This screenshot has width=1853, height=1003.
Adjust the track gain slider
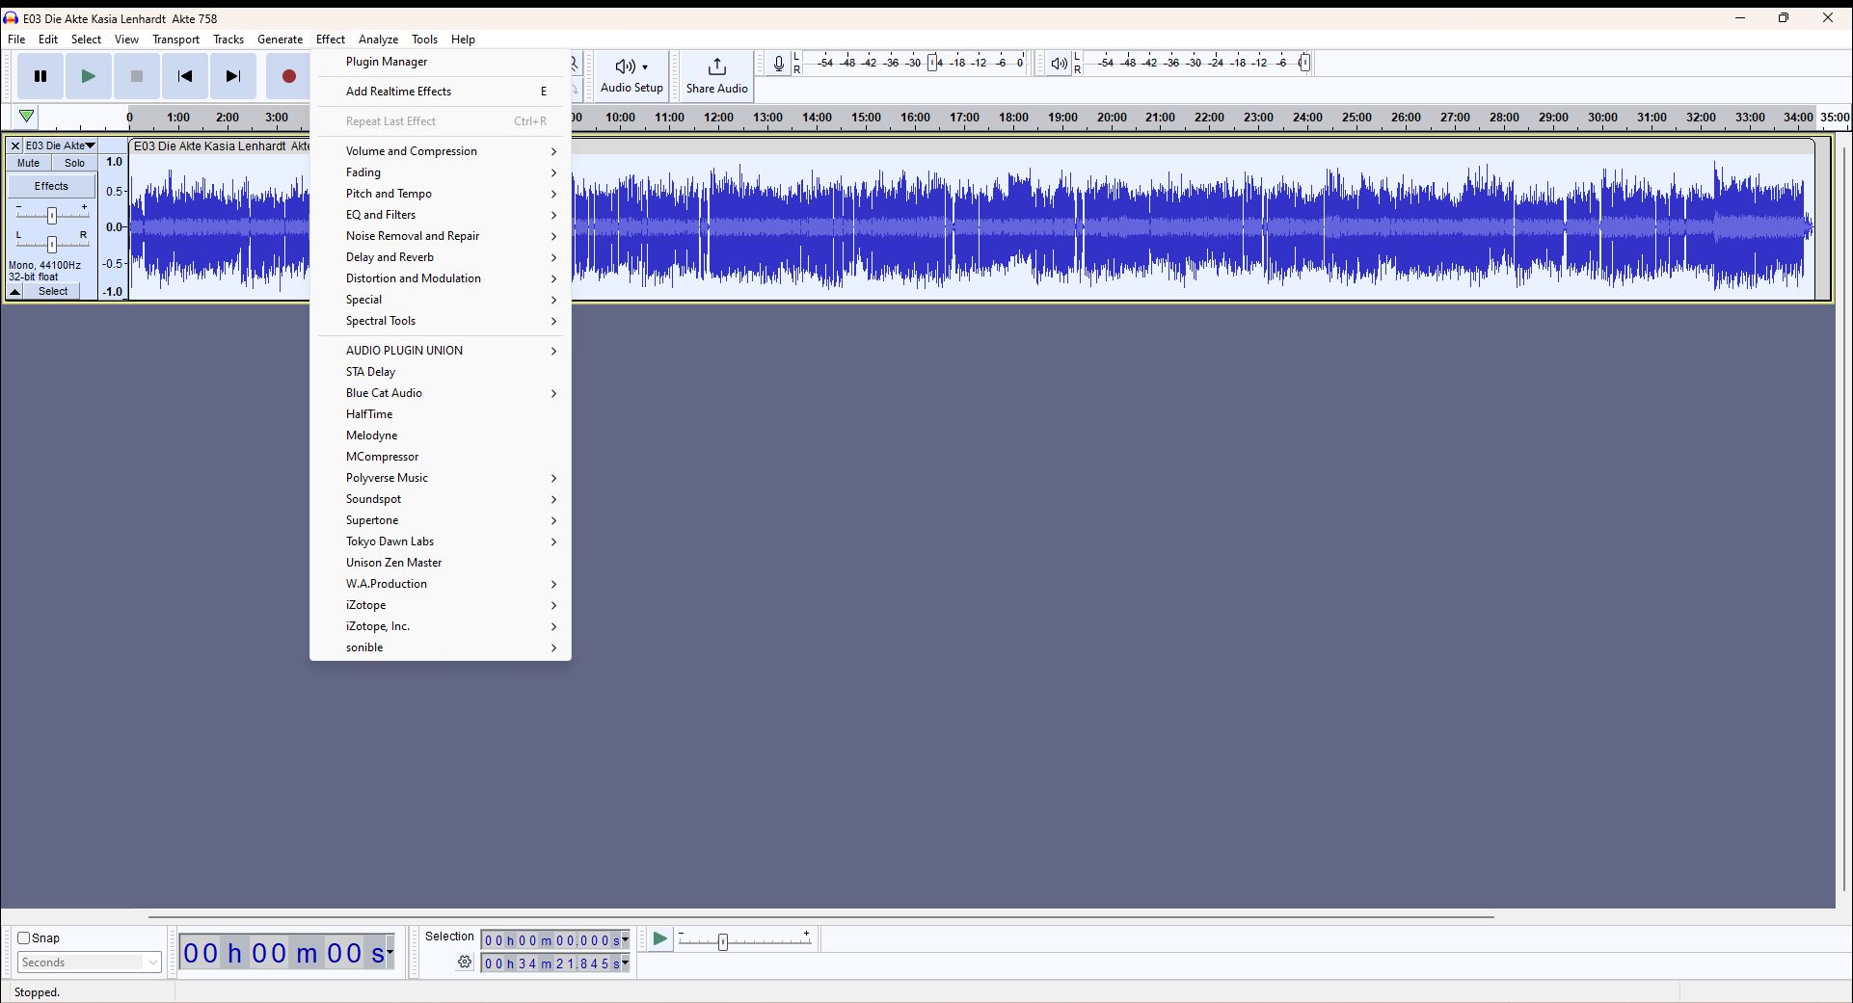[x=51, y=216]
